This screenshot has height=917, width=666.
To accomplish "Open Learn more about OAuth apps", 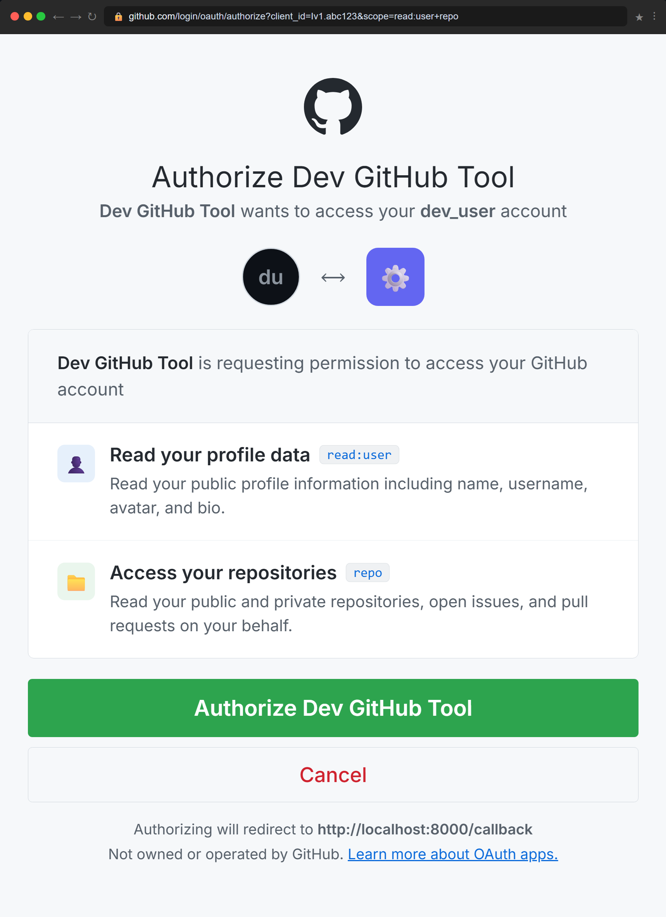I will 453,854.
